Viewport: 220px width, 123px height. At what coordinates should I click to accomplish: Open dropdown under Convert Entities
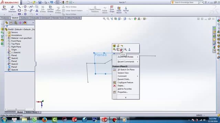click(51, 14)
